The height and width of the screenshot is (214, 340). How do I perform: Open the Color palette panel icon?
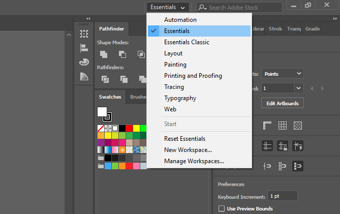pos(84,62)
